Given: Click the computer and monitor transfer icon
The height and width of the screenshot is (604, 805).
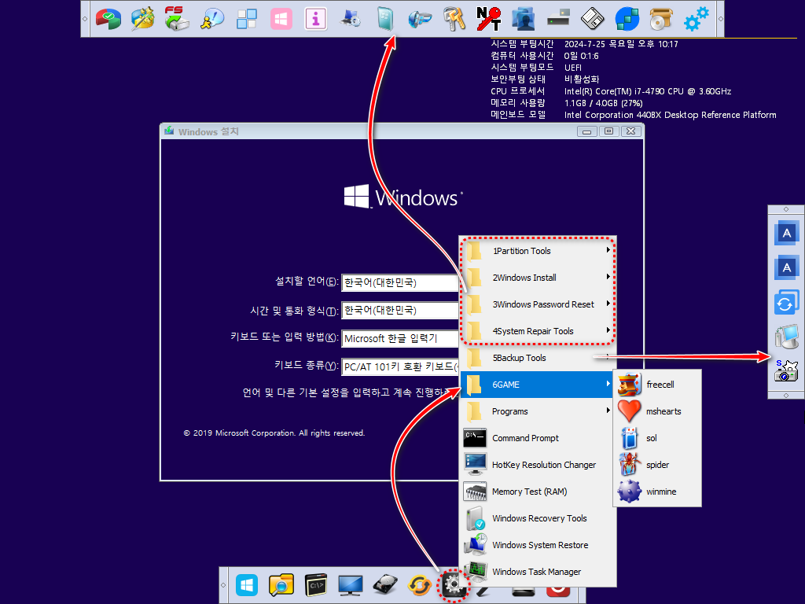Looking at the screenshot, I should point(786,337).
